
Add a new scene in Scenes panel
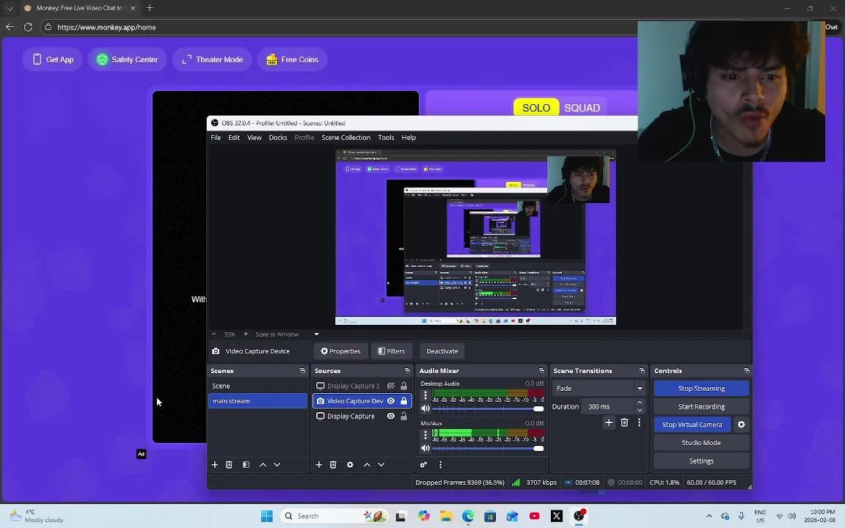point(214,464)
